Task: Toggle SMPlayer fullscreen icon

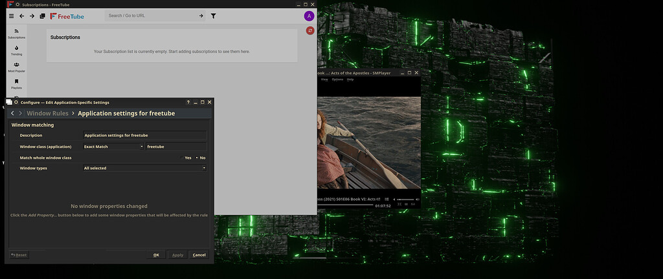Action: click(399, 204)
